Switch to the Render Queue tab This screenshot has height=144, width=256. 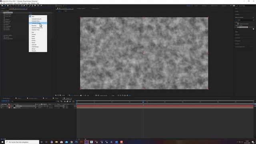click(x=6, y=98)
